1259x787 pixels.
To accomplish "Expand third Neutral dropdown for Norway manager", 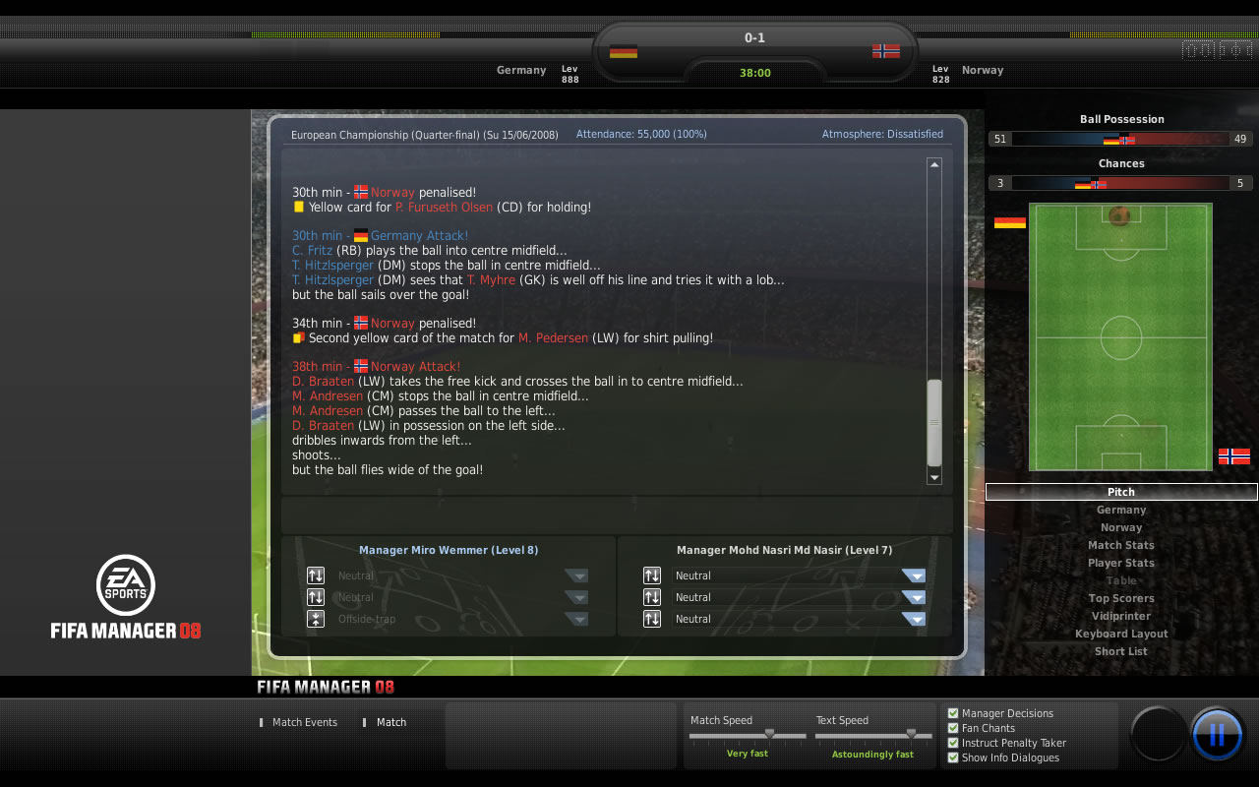I will pyautogui.click(x=914, y=619).
